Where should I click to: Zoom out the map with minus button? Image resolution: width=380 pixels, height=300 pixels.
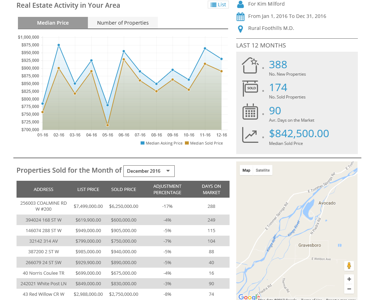[349, 289]
